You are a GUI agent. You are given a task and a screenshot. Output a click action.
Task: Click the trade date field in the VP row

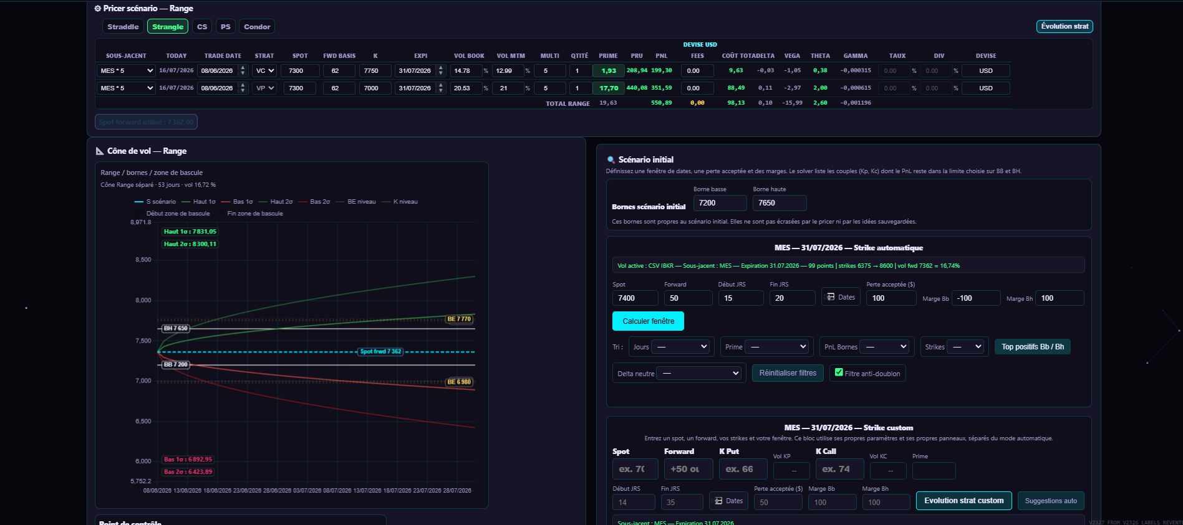223,88
